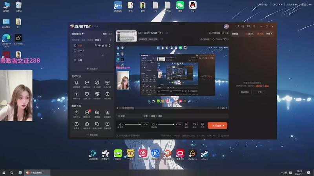Open the 弹幕秀 tool icon
Image resolution: width=314 pixels, height=176 pixels.
click(x=77, y=124)
